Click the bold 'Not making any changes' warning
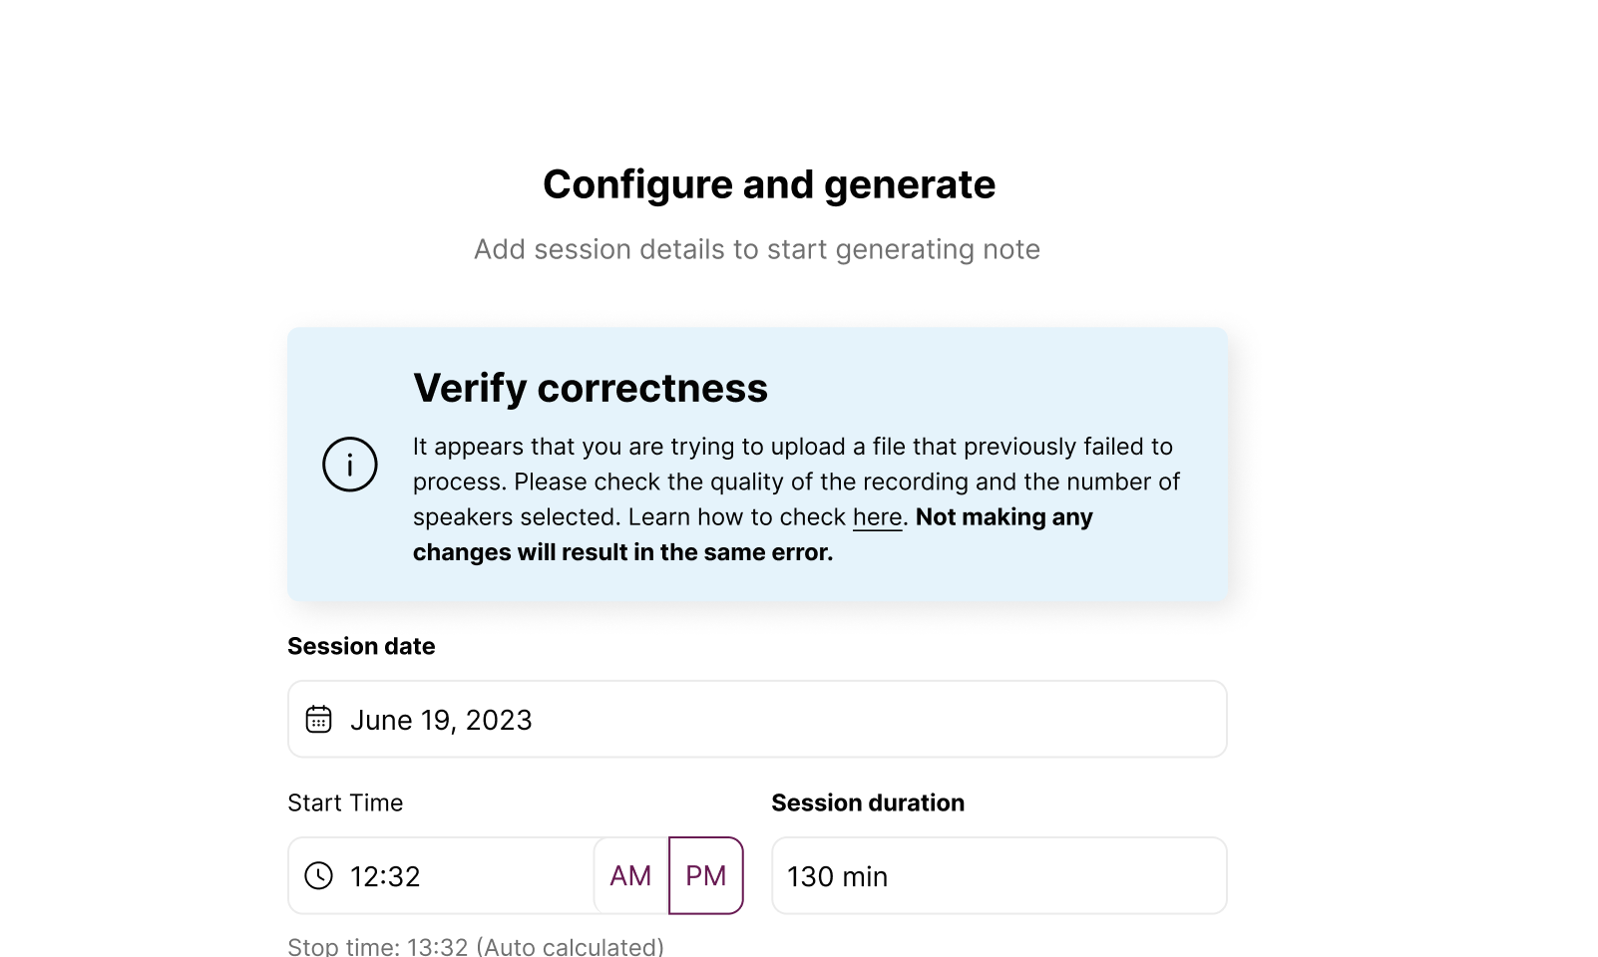 click(753, 534)
